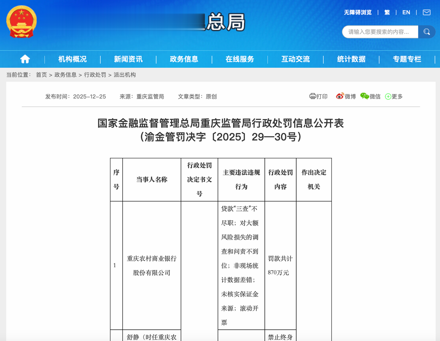Open the 在线服务 section
Screen dimensions: 440x341
click(240, 59)
